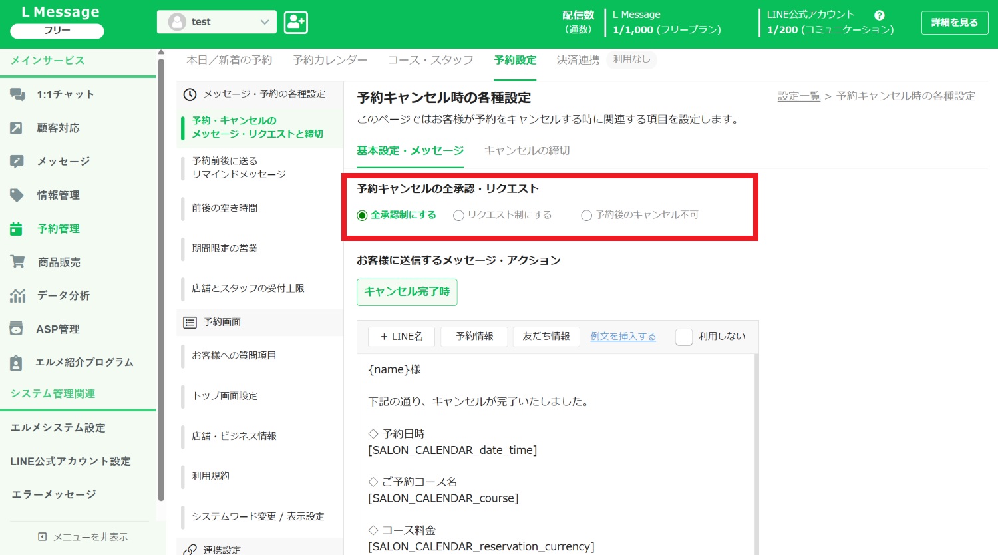
Task: Click the 顧客対応 arrow icon in sidebar
Action: (17, 128)
